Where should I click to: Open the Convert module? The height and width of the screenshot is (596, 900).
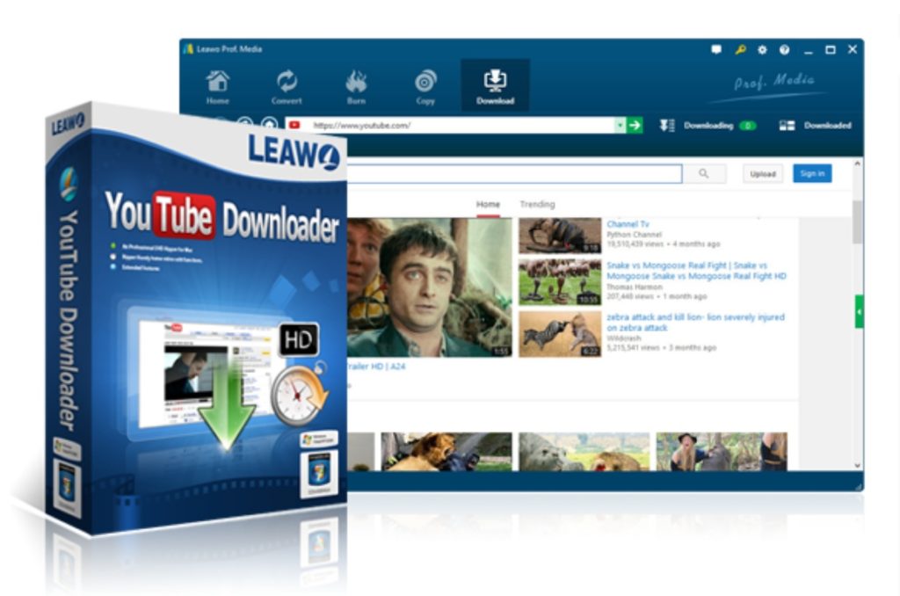287,87
